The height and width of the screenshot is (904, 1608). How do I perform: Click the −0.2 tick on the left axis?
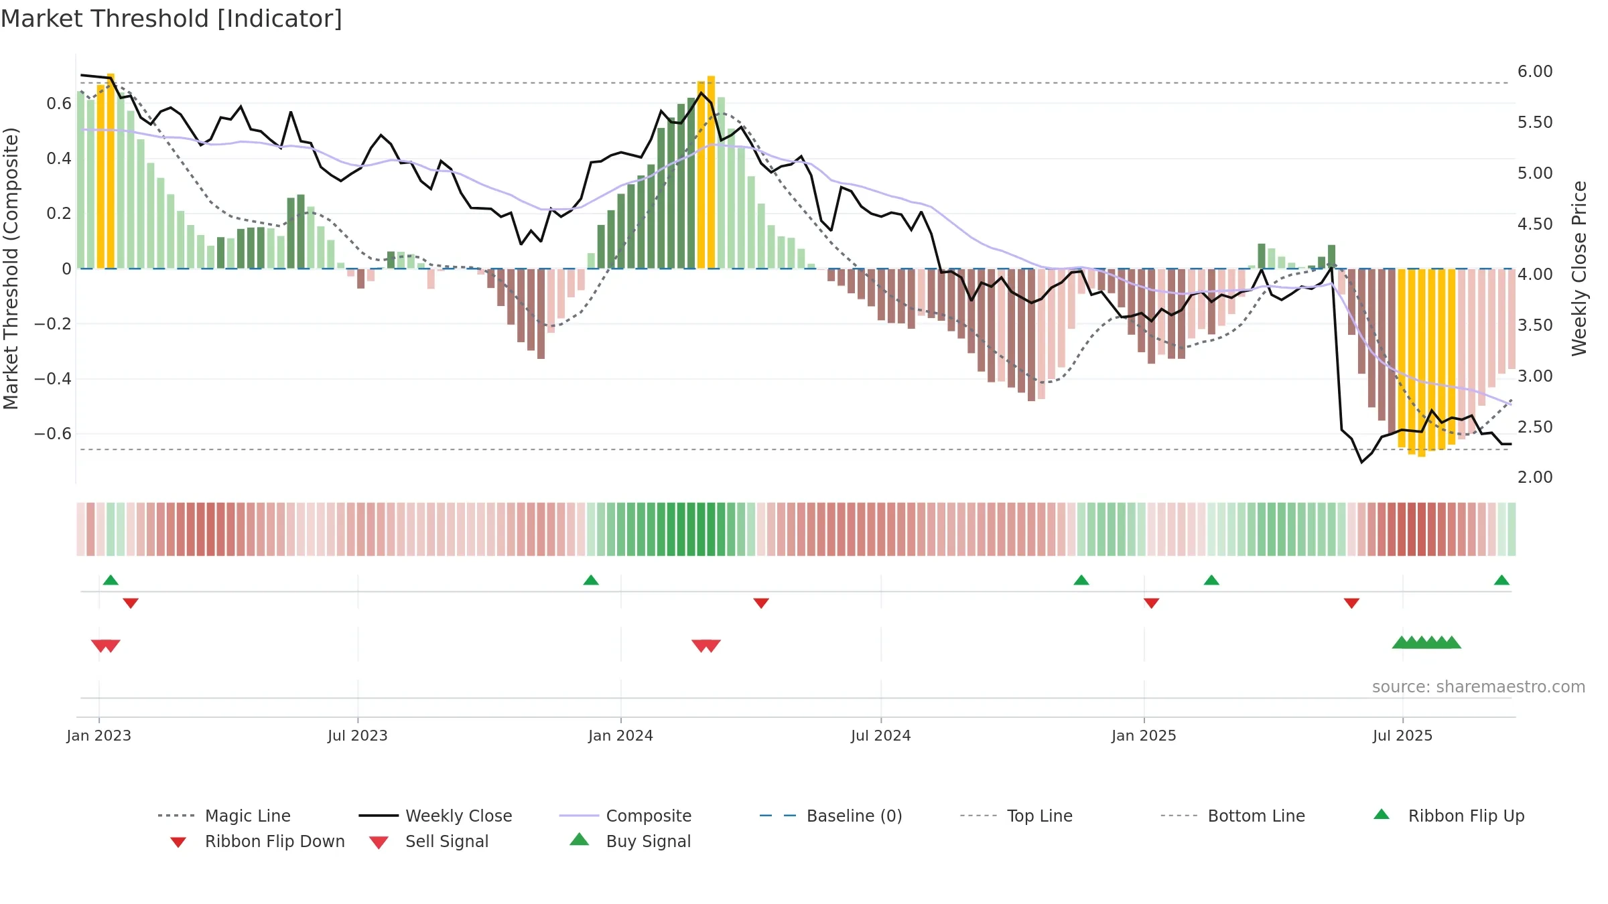[53, 323]
